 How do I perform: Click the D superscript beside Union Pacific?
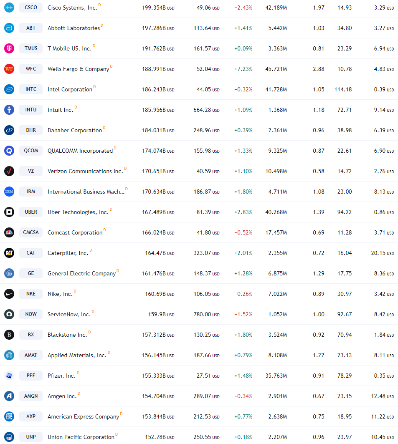[x=116, y=434]
